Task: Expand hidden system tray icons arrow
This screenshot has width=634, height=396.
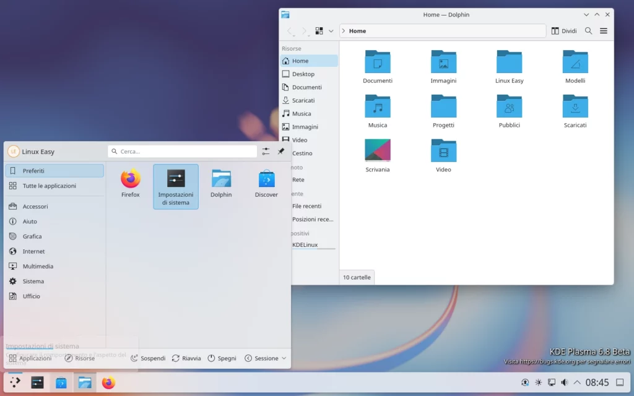Action: (x=577, y=382)
